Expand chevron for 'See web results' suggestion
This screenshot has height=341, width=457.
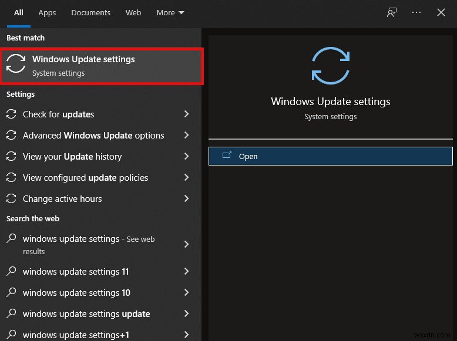187,244
